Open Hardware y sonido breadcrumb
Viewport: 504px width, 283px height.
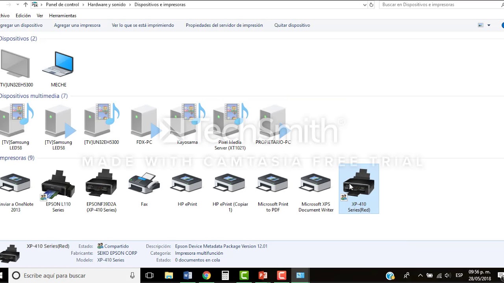[x=107, y=5]
